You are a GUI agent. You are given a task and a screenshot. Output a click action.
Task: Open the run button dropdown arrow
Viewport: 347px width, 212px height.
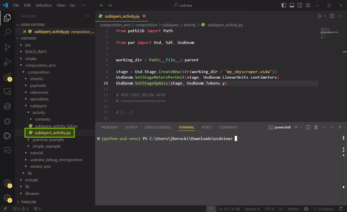325,16
